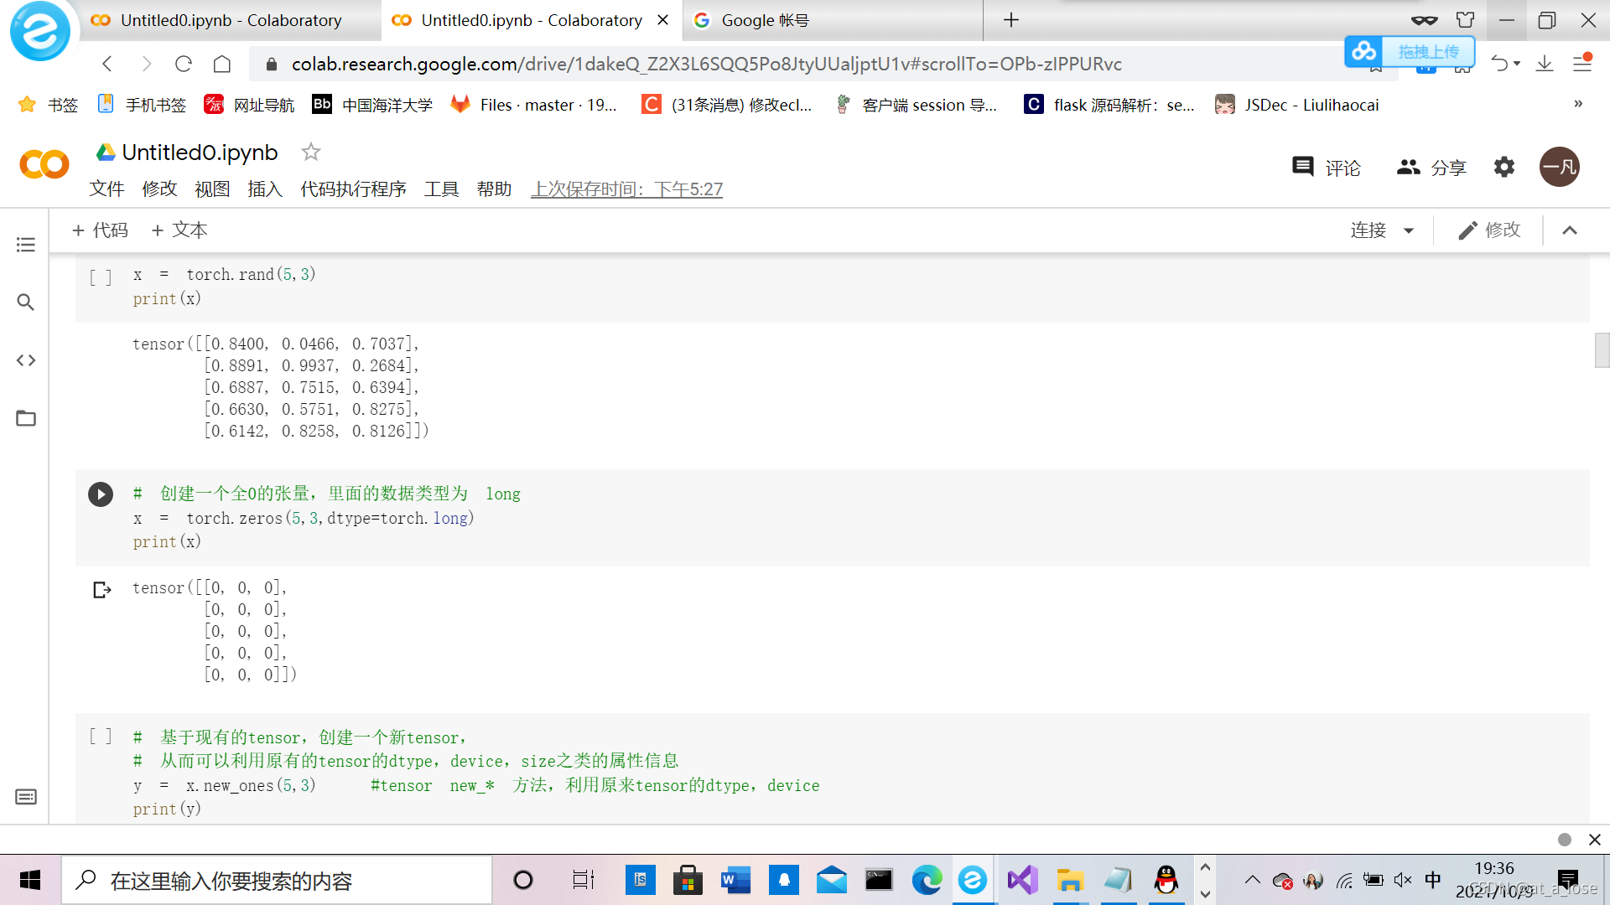The image size is (1610, 905).
Task: Open Colab settings gear icon
Action: (1504, 167)
